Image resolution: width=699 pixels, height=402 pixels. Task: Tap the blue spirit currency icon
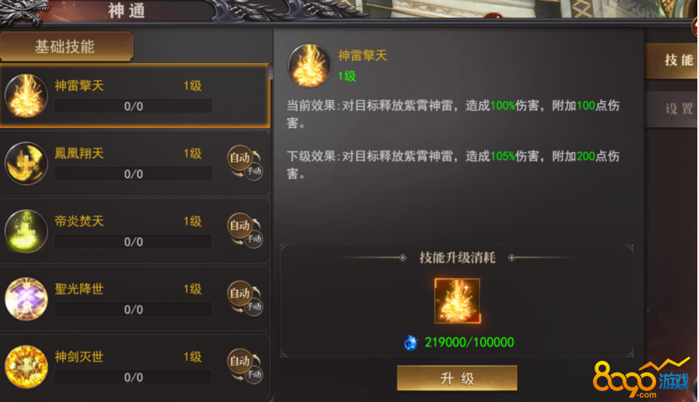click(411, 342)
